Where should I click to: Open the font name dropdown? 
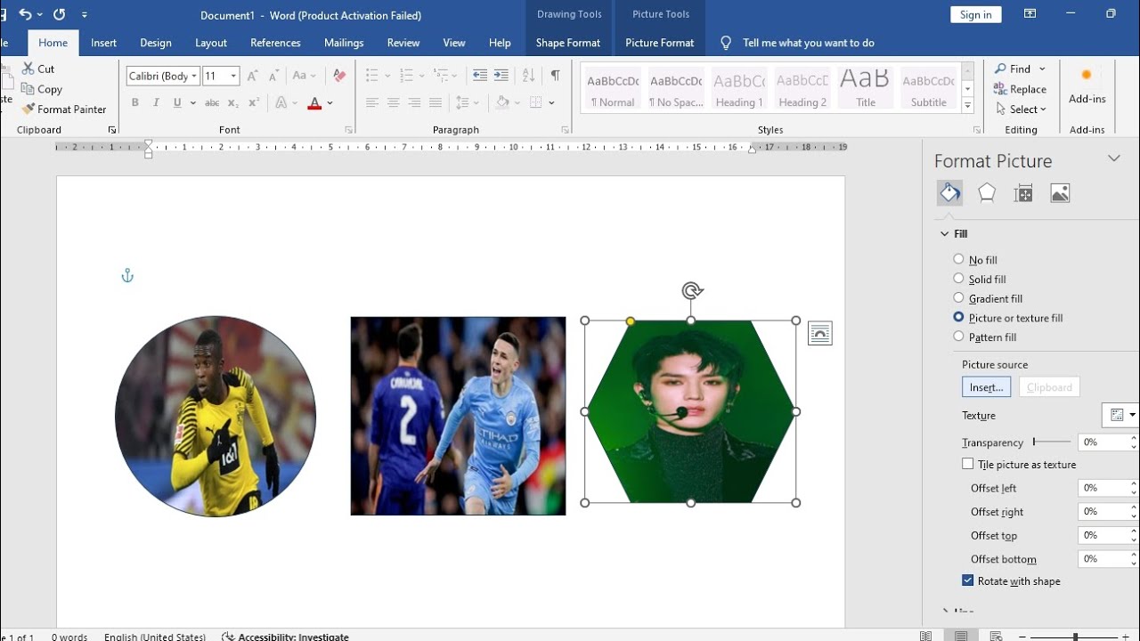pos(194,77)
